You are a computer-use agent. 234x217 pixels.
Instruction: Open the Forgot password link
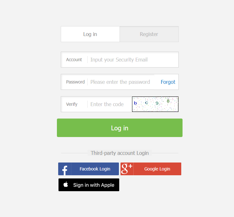pyautogui.click(x=168, y=82)
